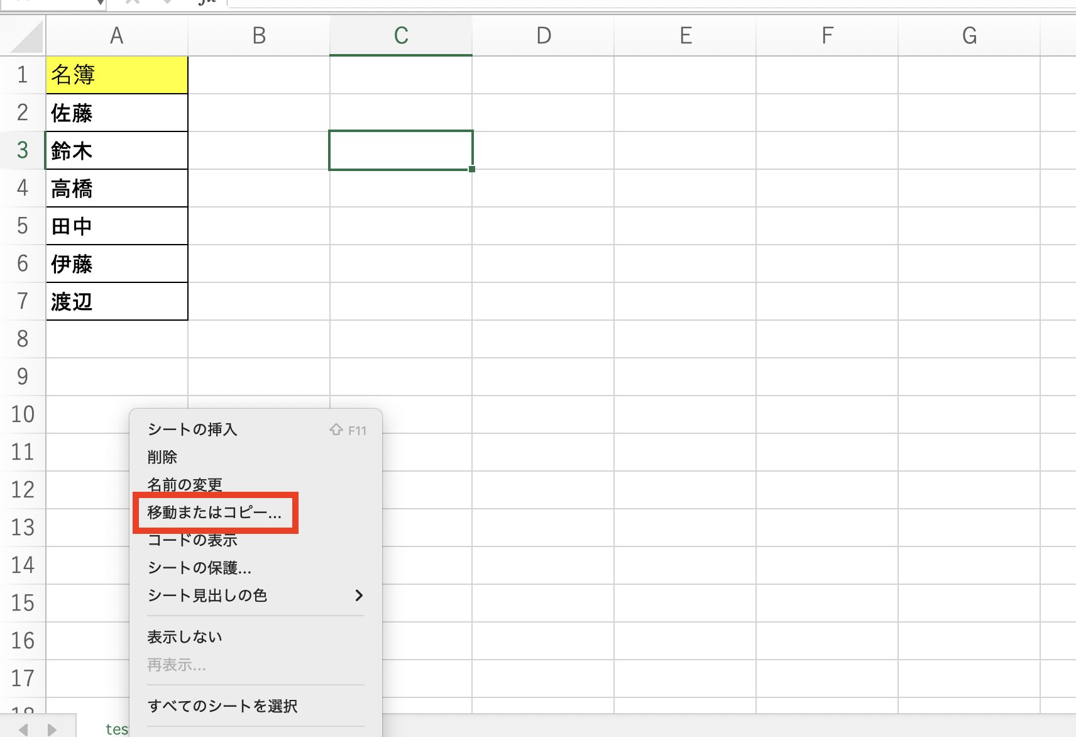
Task: Select シートの挿入 in the context menu
Action: point(192,429)
